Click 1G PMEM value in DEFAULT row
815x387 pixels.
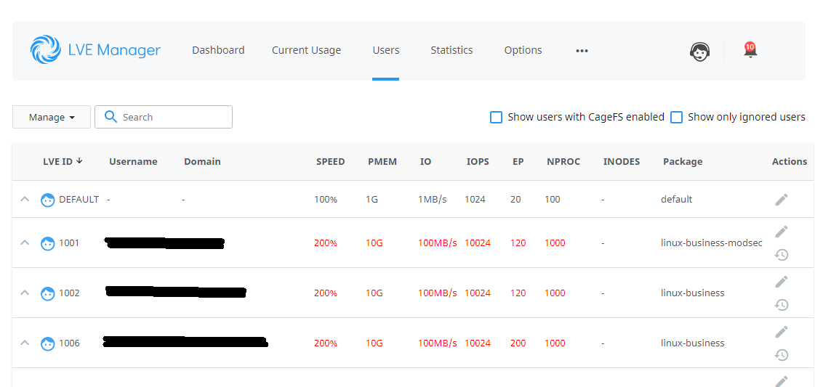click(373, 199)
